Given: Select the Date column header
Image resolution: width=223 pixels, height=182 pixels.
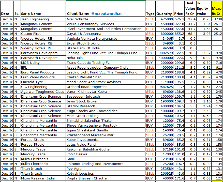Looking at the screenshot, I should [7, 9].
